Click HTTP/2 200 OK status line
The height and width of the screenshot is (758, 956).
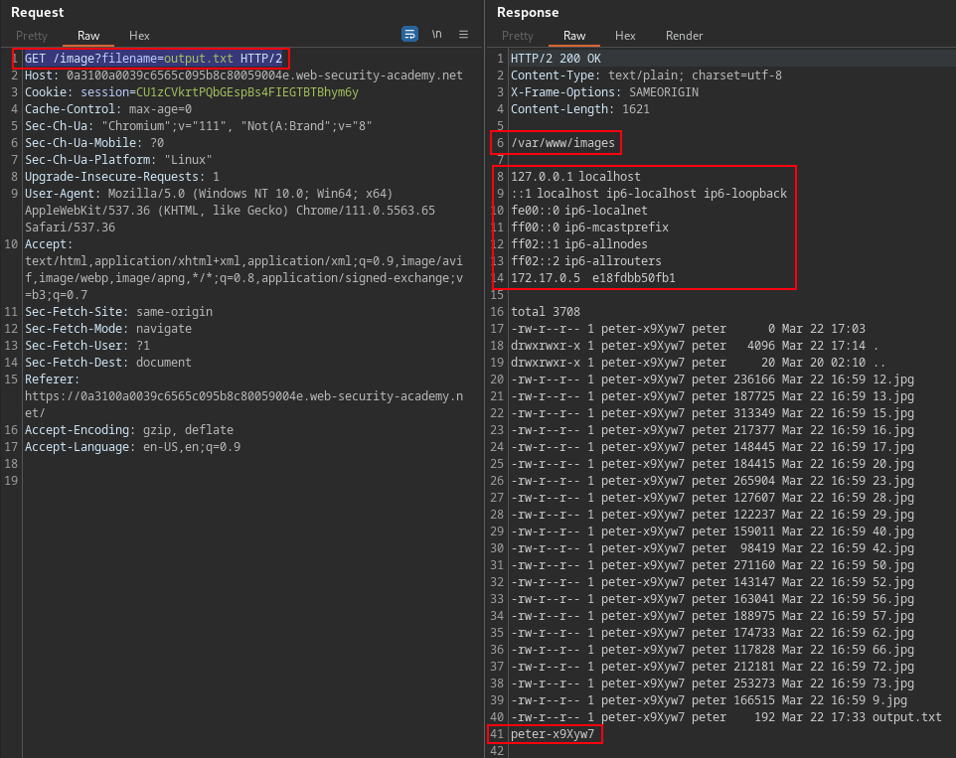pyautogui.click(x=557, y=59)
